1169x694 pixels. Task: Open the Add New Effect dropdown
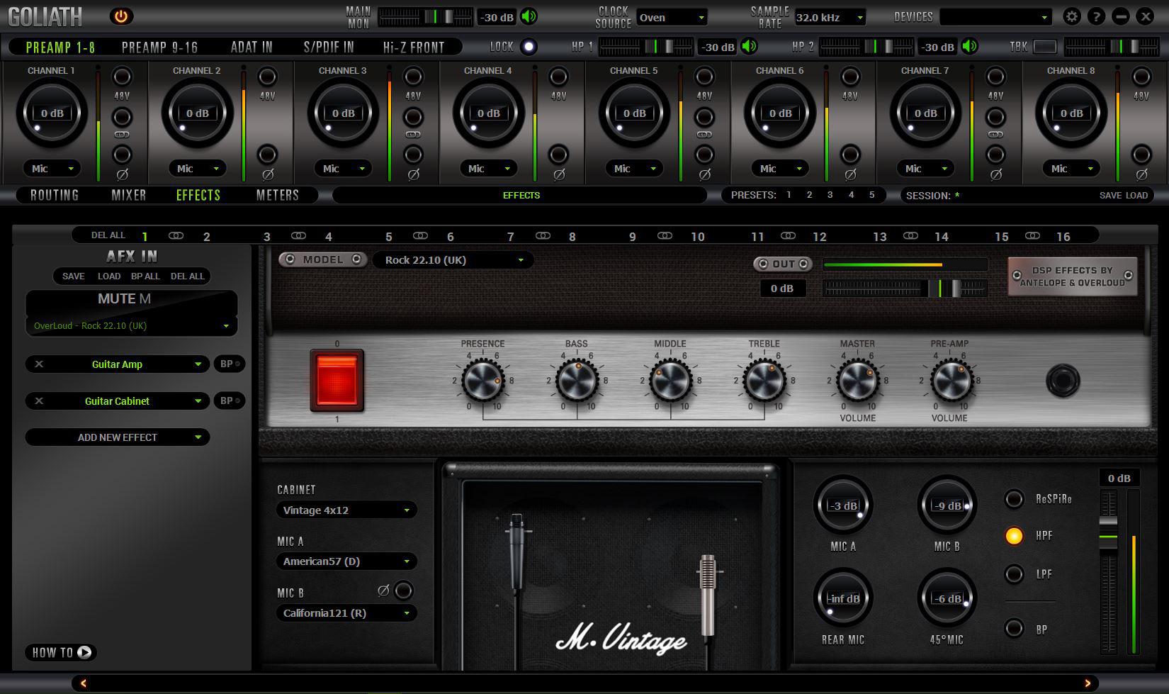coord(118,437)
